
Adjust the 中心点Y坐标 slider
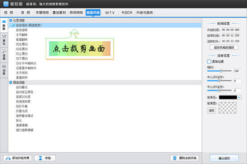219,91
